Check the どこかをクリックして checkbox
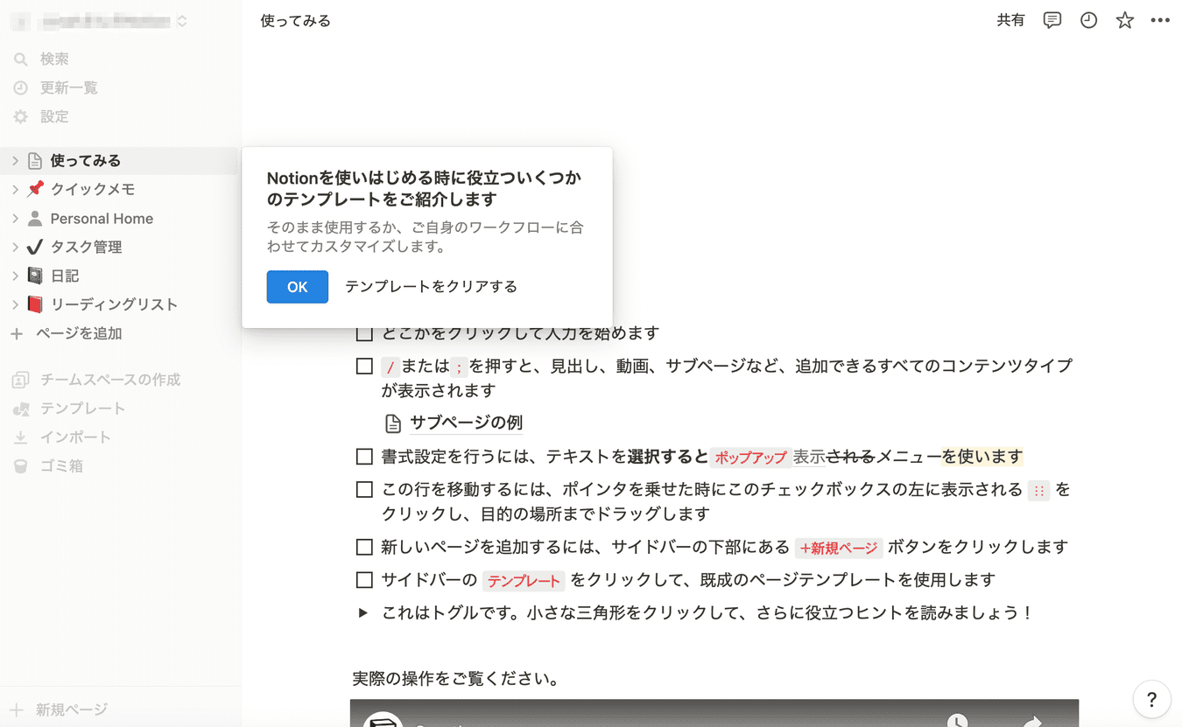 [365, 333]
